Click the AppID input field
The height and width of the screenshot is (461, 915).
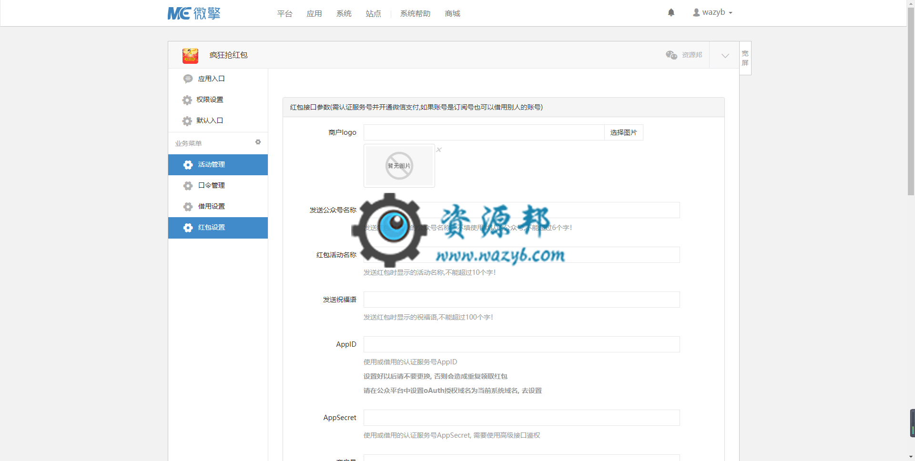521,344
